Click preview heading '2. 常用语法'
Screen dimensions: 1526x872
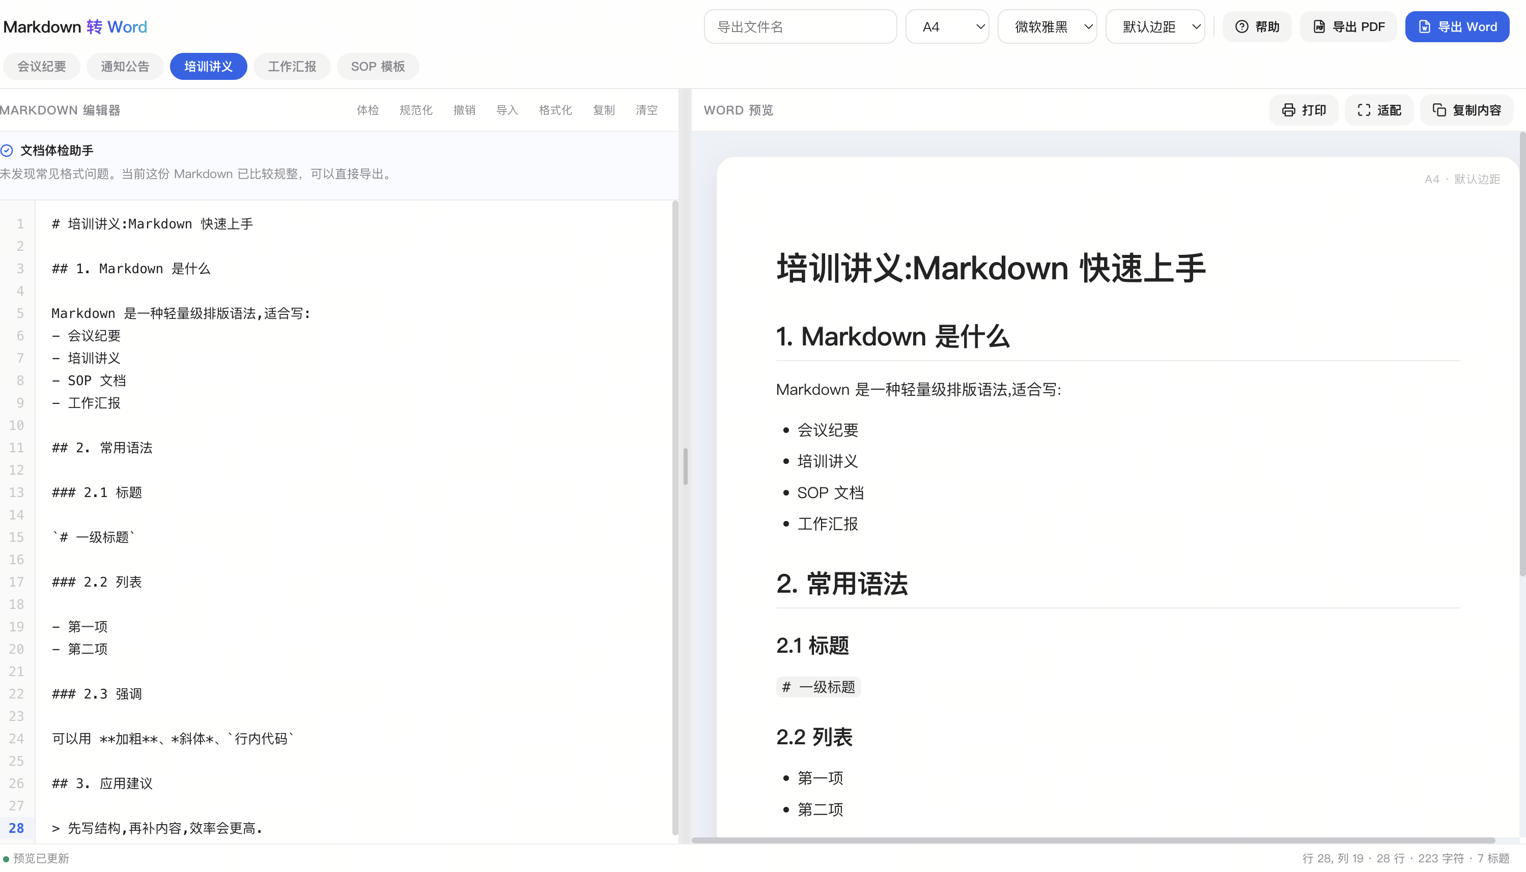(x=842, y=584)
